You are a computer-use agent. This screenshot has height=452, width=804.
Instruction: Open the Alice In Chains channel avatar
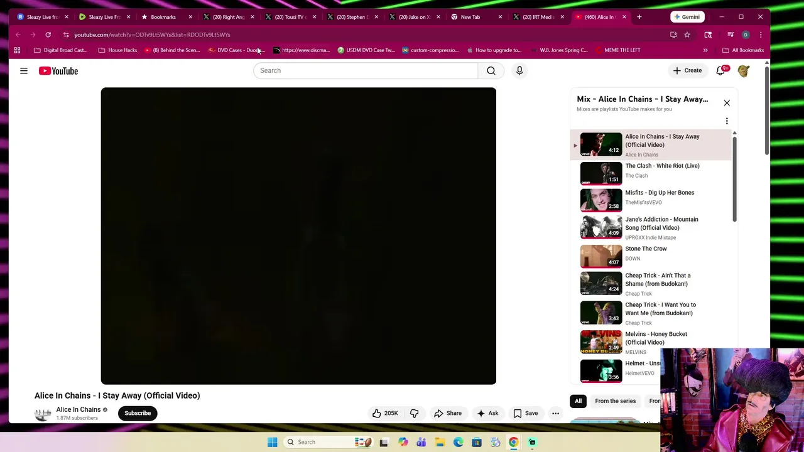(x=43, y=414)
